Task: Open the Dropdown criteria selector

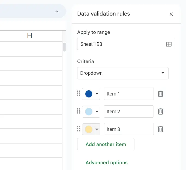Action: (123, 73)
